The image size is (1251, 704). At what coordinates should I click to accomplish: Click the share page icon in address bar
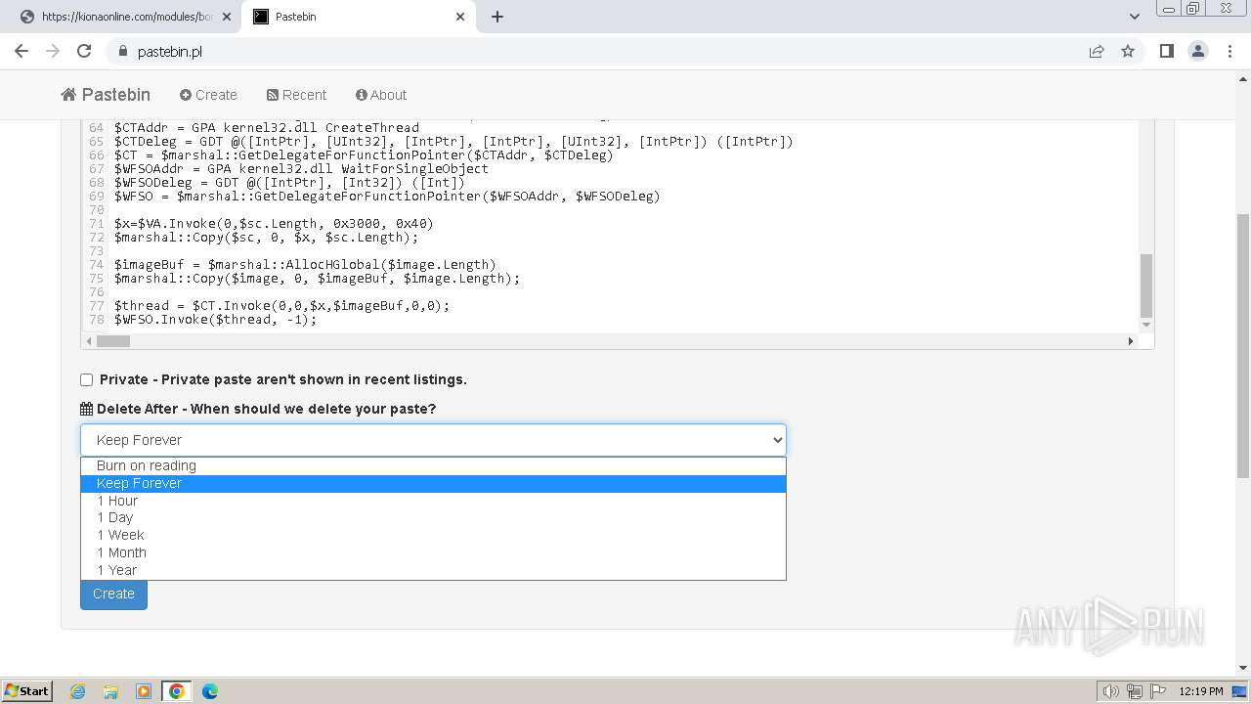point(1097,51)
